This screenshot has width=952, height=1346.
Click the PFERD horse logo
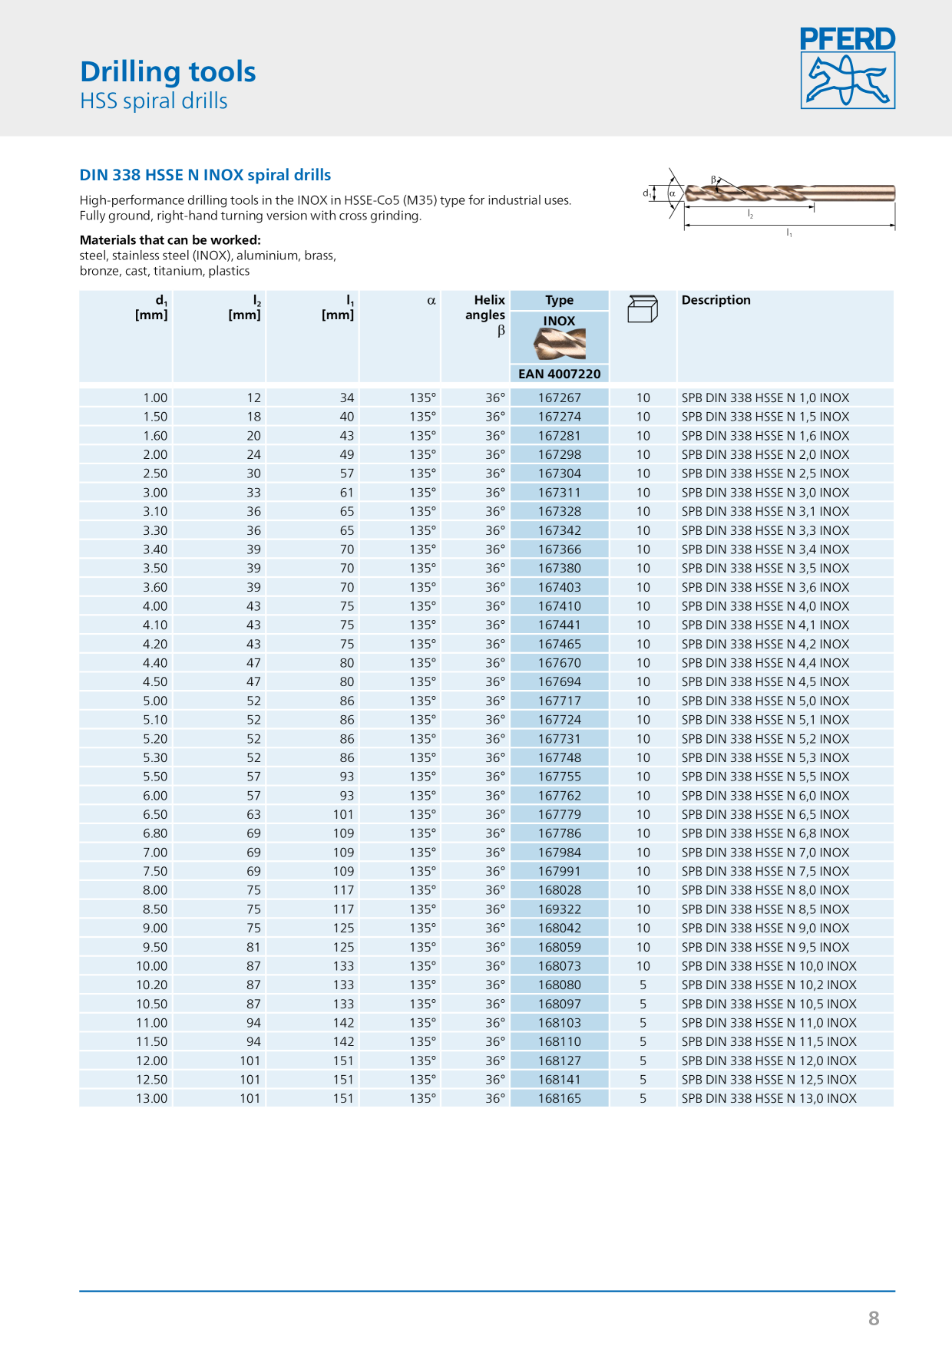[848, 68]
